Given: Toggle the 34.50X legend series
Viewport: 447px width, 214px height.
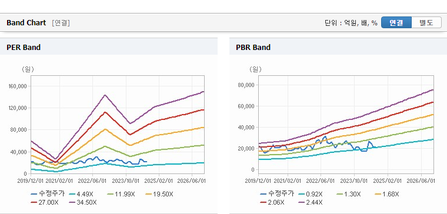Looking at the screenshot, I should (x=83, y=202).
